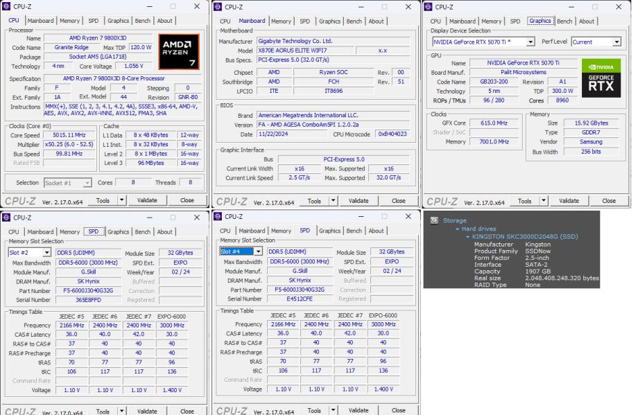Click the CPU-Z title icon in the Gigabyte mainboard window
Screen dimensions: 638x415
[218, 6]
